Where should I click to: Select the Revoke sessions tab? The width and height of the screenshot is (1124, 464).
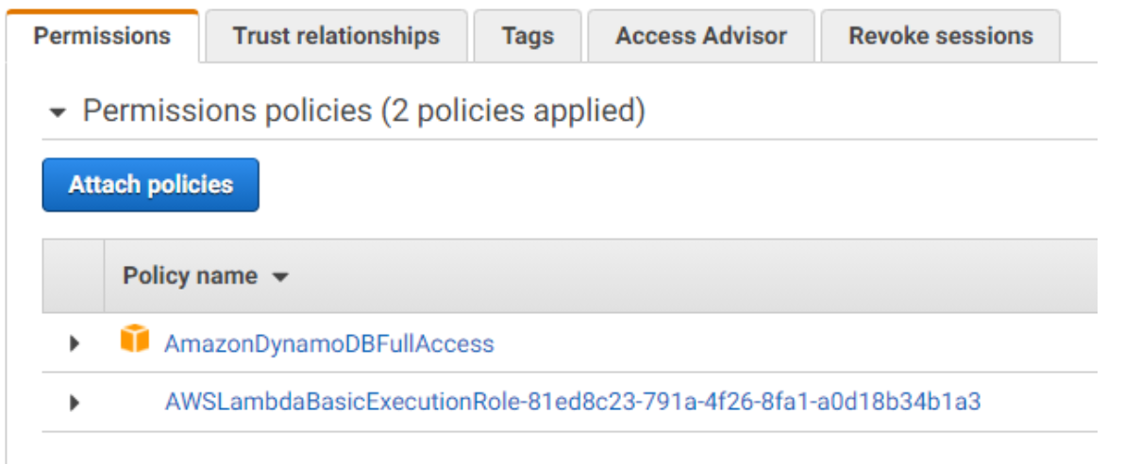tap(940, 37)
